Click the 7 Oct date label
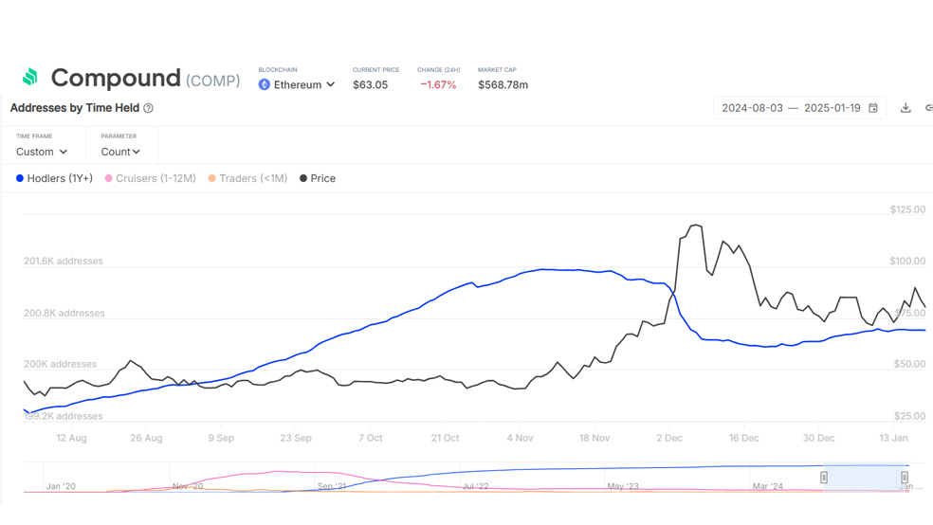 370,438
